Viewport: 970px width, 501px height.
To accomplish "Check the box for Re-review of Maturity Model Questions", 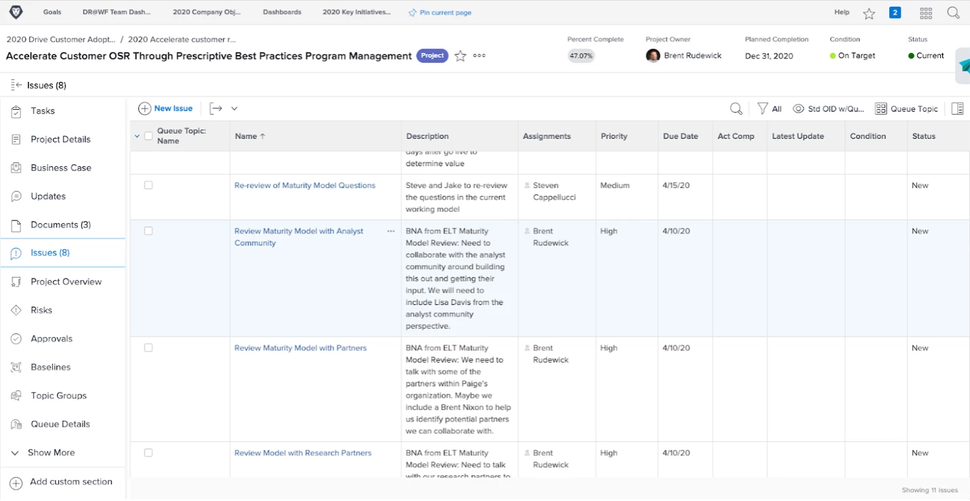I will [x=149, y=185].
